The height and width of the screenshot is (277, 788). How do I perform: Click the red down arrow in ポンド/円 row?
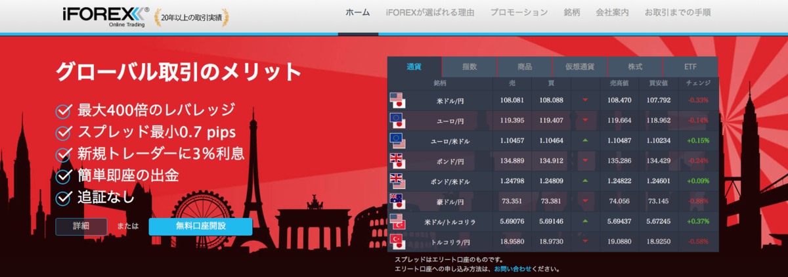coord(585,161)
